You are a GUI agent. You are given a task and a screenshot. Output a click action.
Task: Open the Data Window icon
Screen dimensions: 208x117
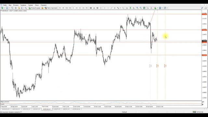point(16,8)
